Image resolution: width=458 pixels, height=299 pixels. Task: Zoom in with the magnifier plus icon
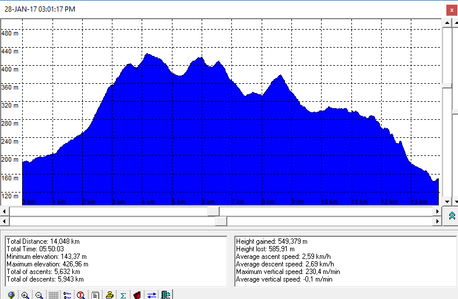25,294
